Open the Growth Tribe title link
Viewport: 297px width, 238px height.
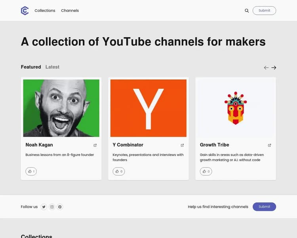pos(214,145)
